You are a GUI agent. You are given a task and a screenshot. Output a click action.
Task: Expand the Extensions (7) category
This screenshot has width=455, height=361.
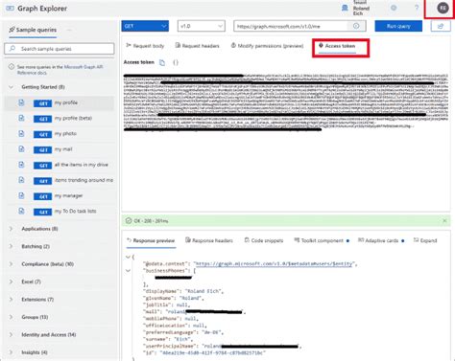(12, 299)
